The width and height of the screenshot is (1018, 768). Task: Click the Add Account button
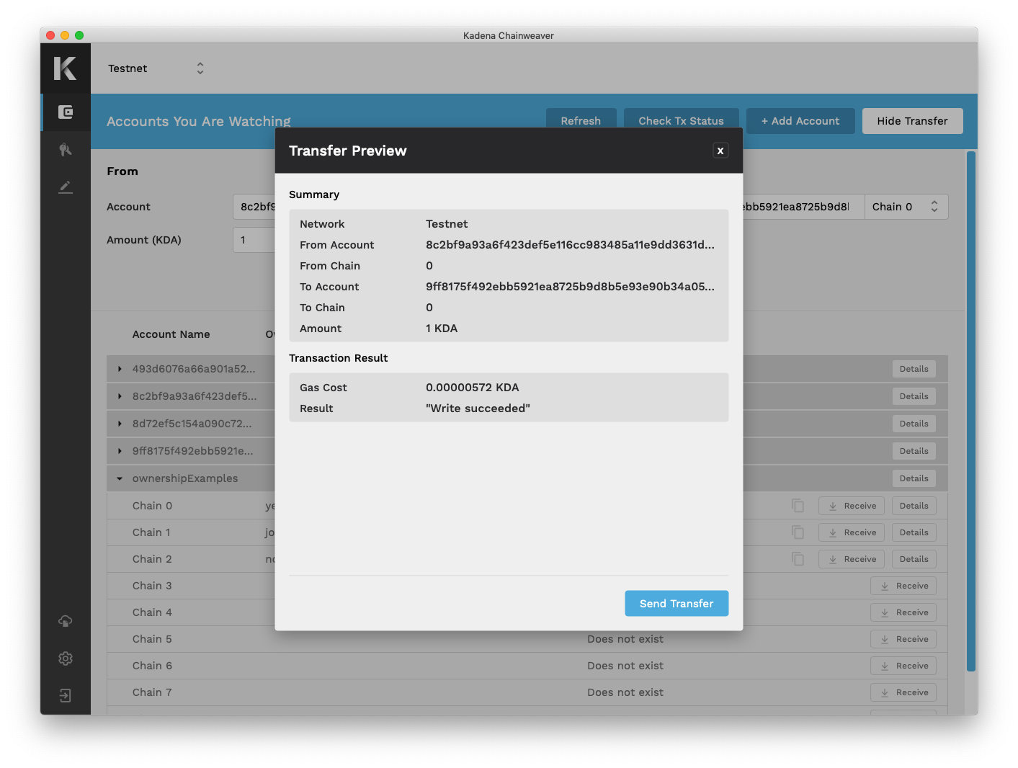click(800, 121)
